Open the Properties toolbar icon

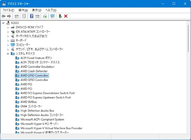click(24, 16)
